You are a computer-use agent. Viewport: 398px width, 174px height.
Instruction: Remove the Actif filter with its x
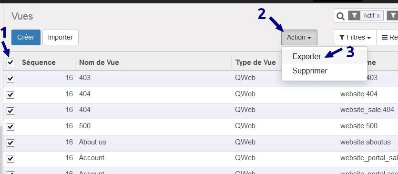pyautogui.click(x=378, y=16)
